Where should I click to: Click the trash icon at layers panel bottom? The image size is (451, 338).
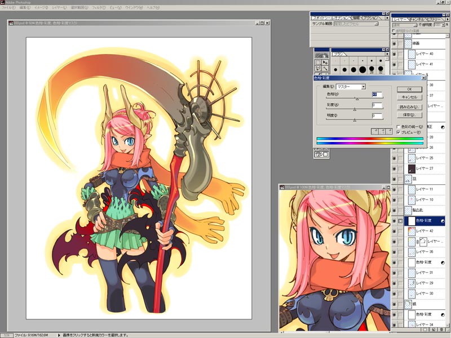coord(441,329)
